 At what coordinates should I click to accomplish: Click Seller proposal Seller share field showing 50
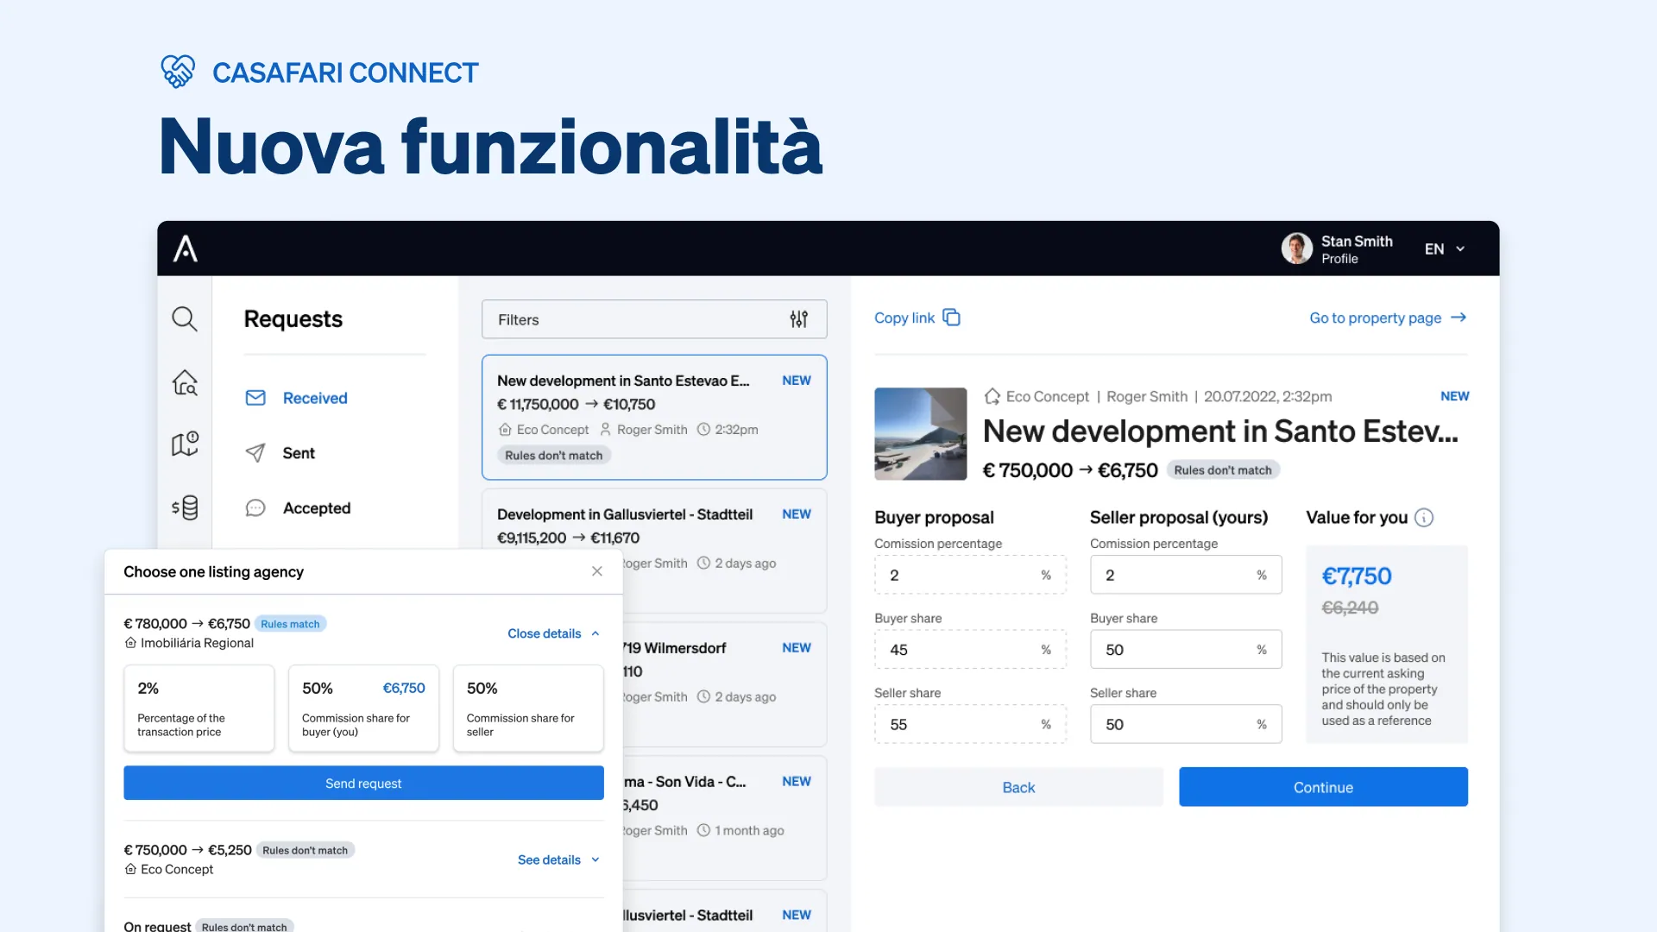click(1186, 724)
